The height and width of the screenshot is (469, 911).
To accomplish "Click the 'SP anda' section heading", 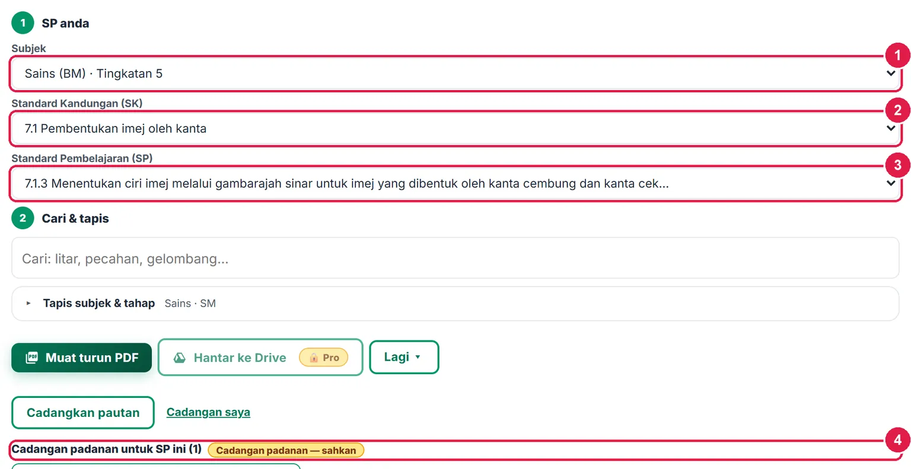I will 65,24.
